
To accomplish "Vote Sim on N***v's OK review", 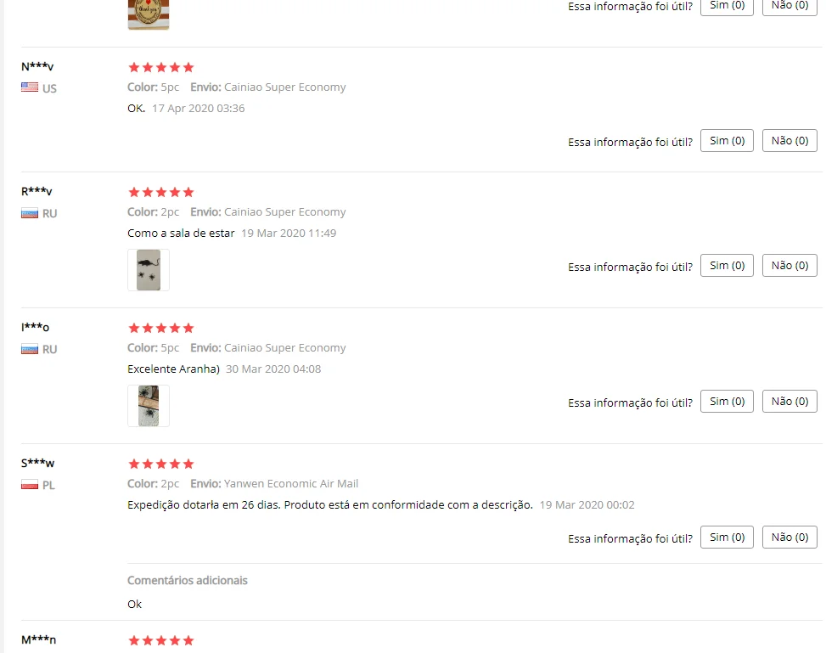I will tap(727, 141).
